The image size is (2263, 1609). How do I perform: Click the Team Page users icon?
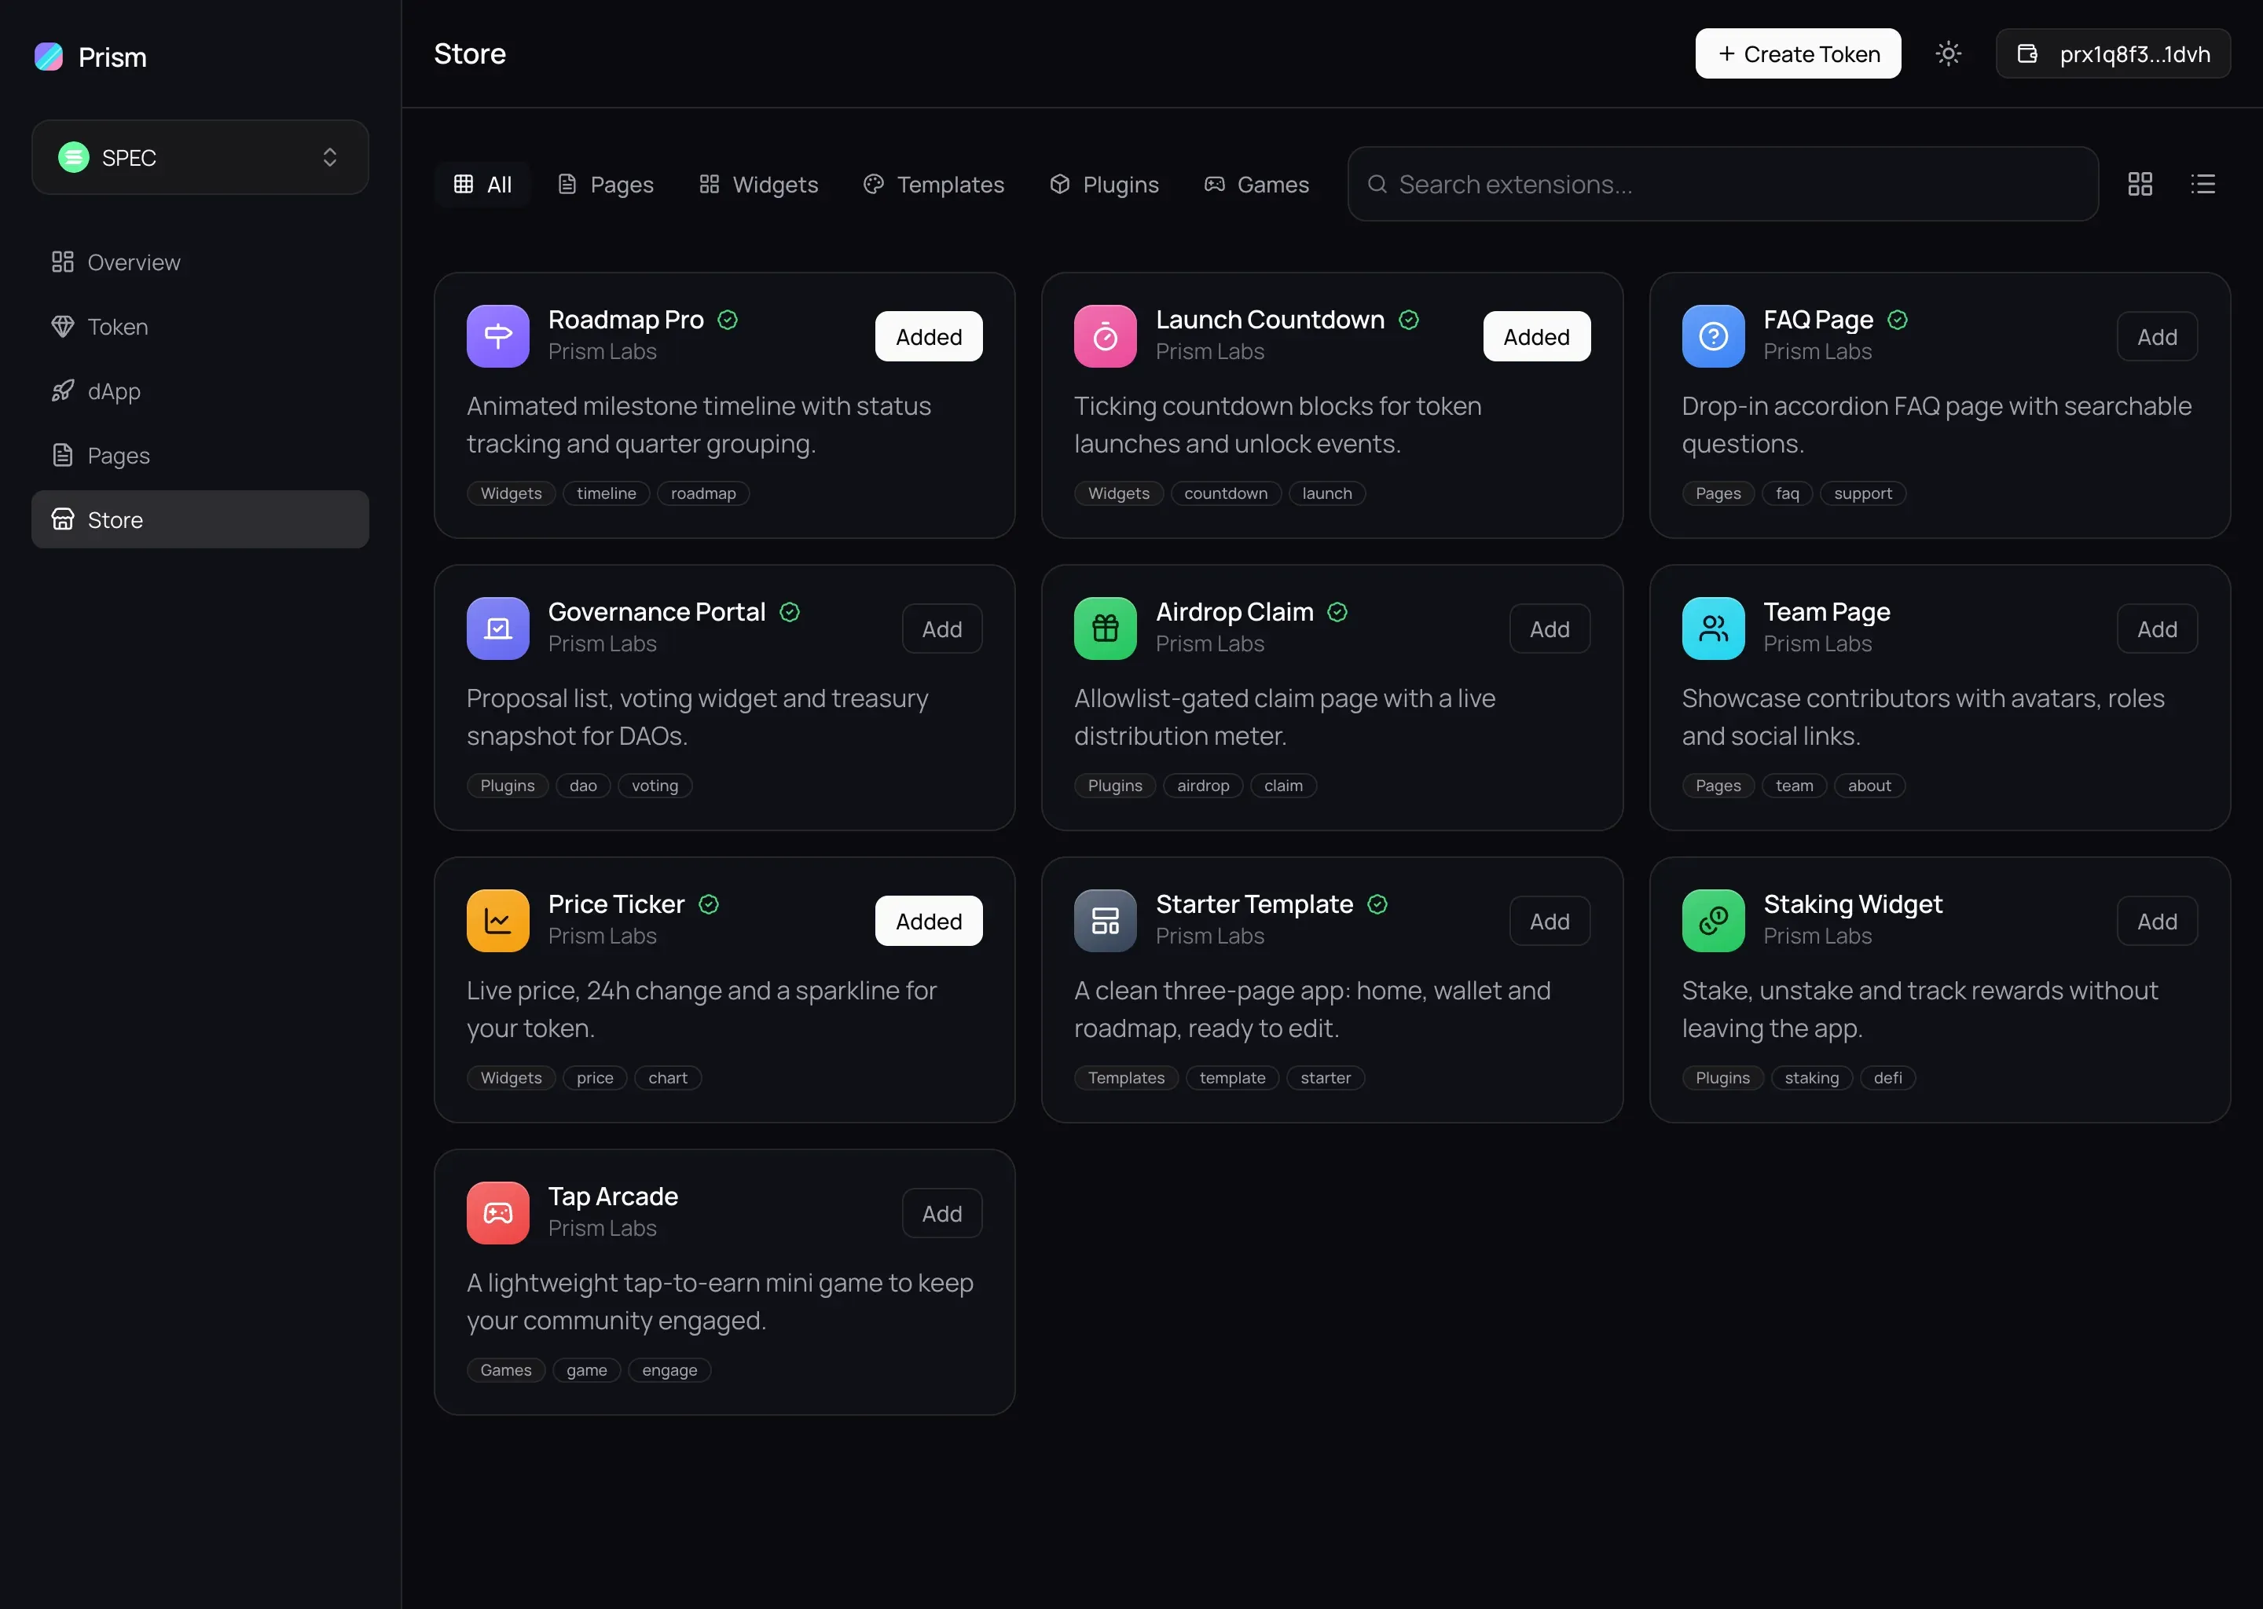point(1713,629)
